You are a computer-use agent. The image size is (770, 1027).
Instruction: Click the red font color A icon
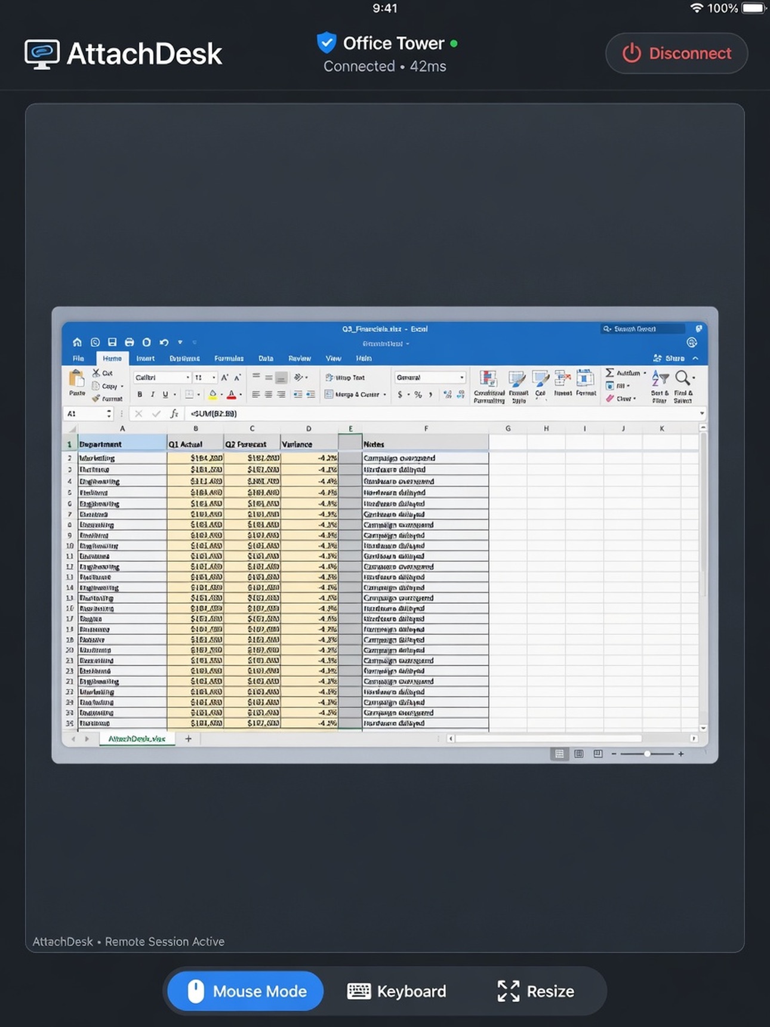(231, 394)
